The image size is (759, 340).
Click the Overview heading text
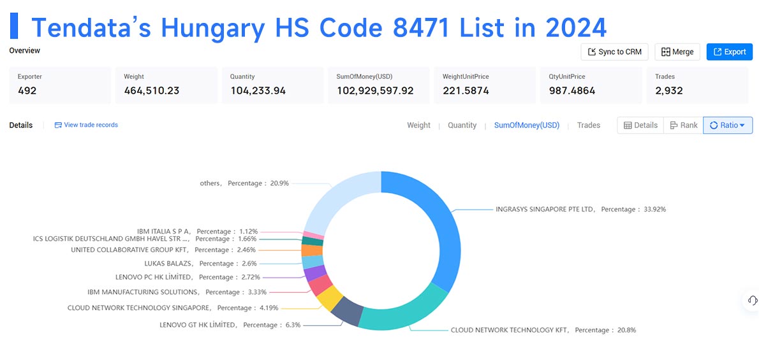pos(25,50)
